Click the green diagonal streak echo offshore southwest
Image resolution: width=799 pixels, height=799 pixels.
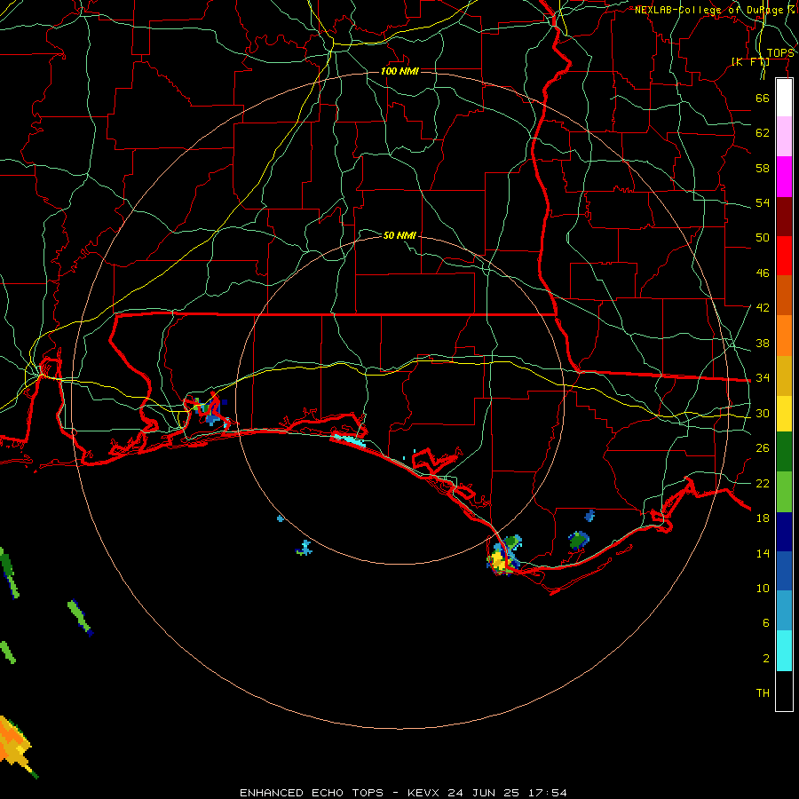(x=80, y=618)
